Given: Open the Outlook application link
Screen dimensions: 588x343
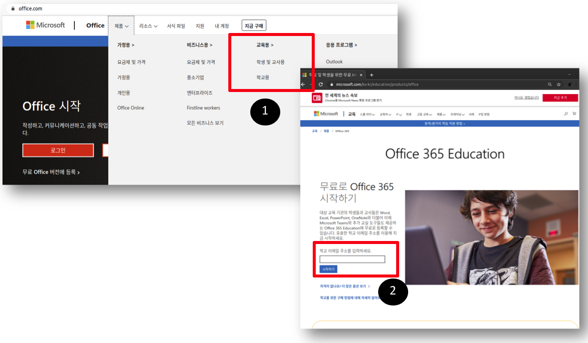Looking at the screenshot, I should click(334, 61).
